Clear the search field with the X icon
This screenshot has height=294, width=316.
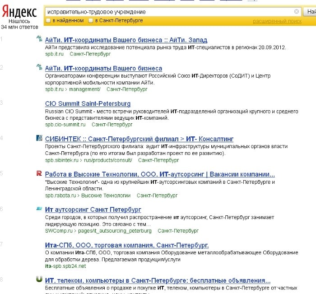tap(297, 12)
